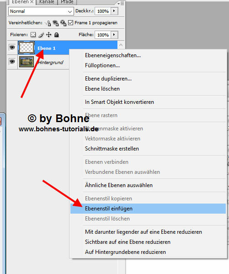Switch to the Kanäle tab
This screenshot has width=229, height=274.
pyautogui.click(x=47, y=2)
